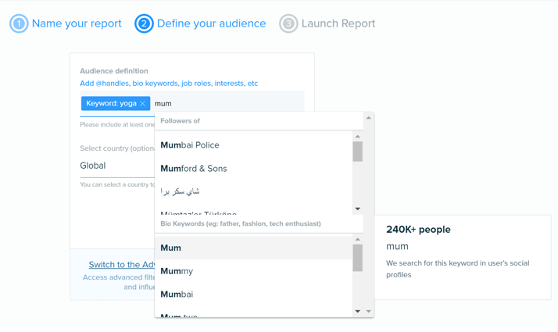
Task: Go to Name your report step
Action: [77, 23]
